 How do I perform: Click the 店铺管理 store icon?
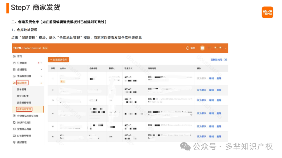(x=14, y=69)
